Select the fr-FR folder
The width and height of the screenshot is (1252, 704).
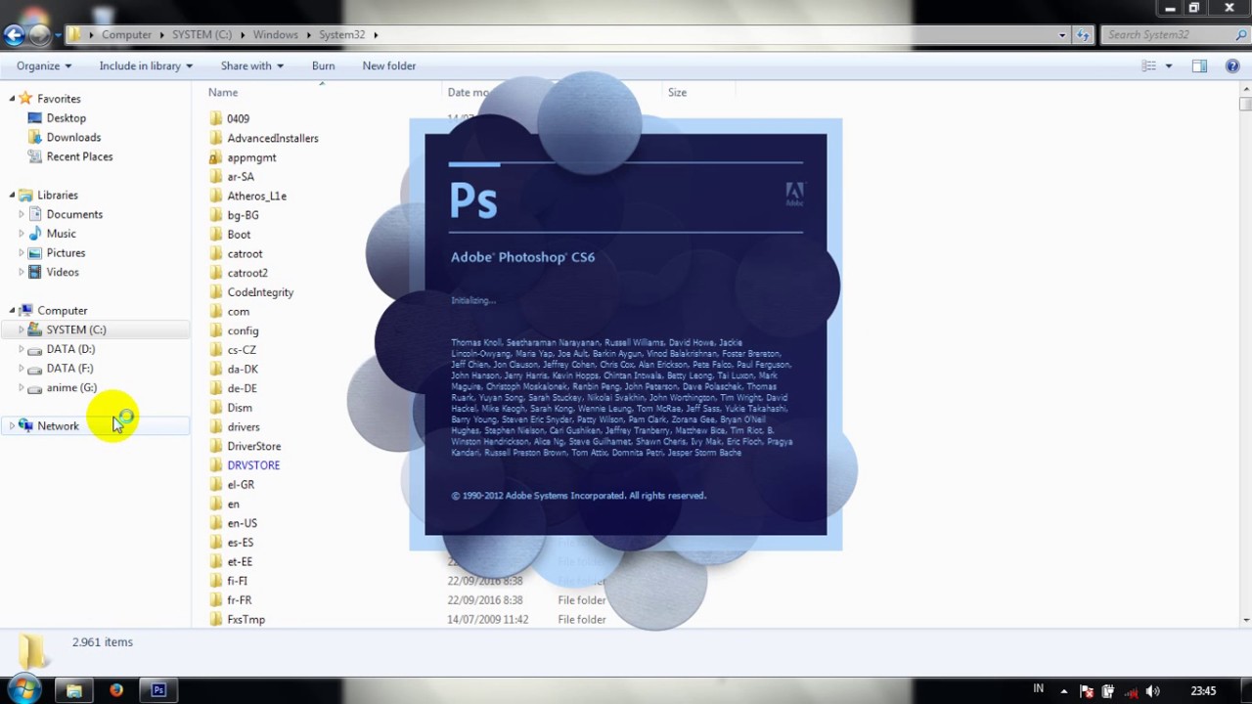click(x=240, y=600)
